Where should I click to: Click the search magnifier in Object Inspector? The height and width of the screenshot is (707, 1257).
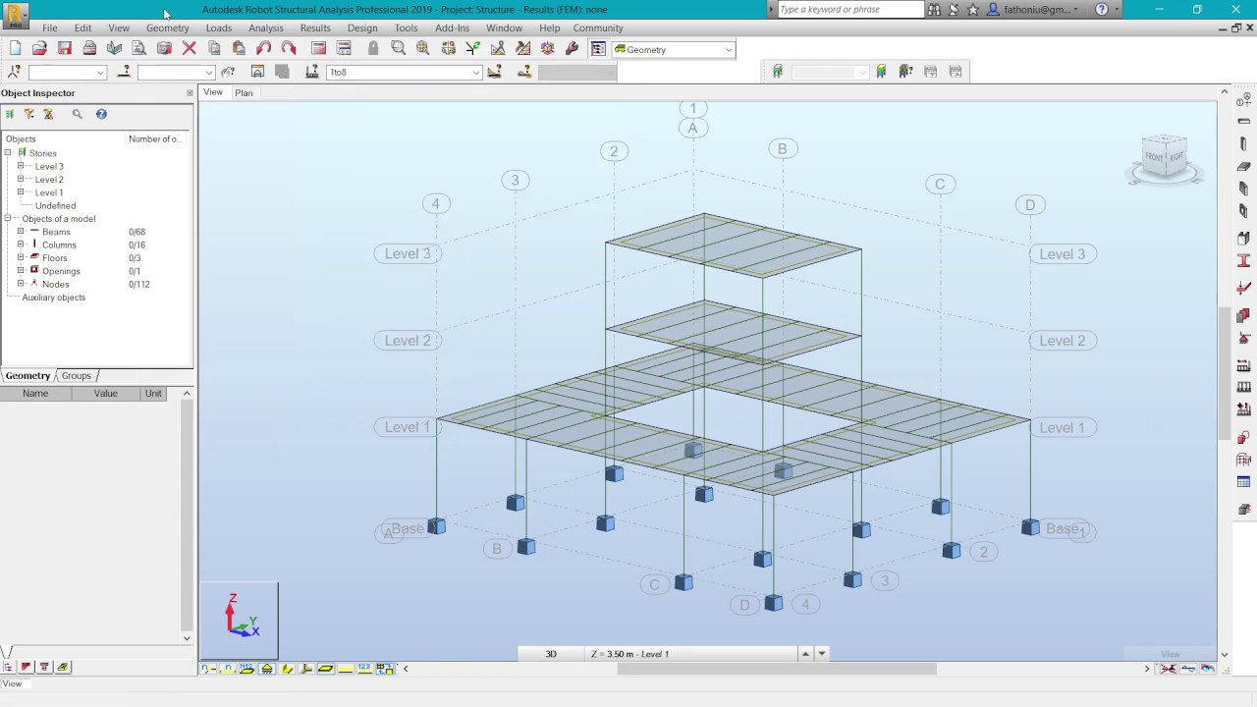tap(78, 114)
